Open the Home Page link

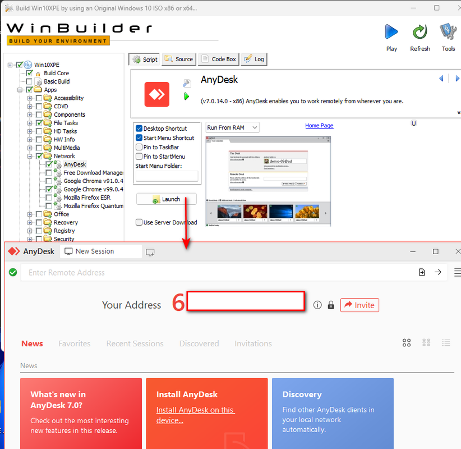(x=319, y=126)
